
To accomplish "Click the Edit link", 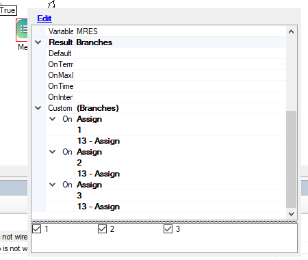I will pos(44,18).
